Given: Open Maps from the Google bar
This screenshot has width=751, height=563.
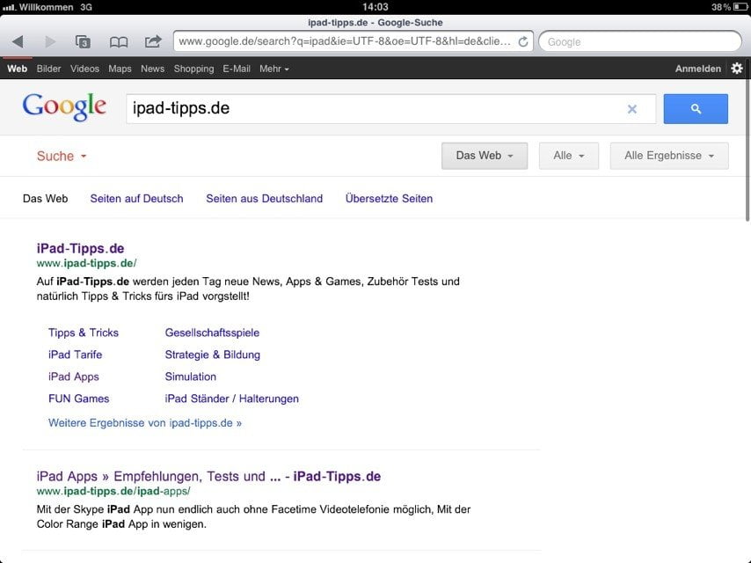Looking at the screenshot, I should pyautogui.click(x=120, y=69).
